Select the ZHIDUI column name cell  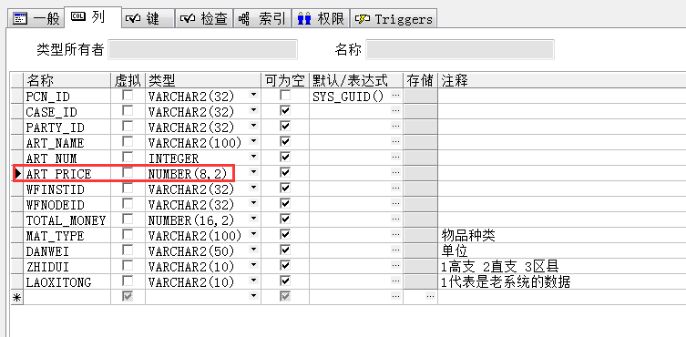(x=67, y=266)
